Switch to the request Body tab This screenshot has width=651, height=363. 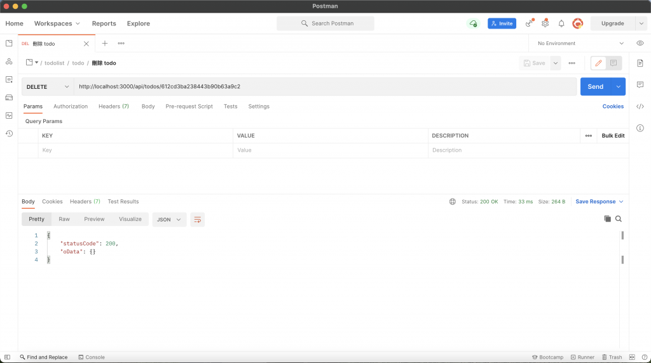click(147, 107)
